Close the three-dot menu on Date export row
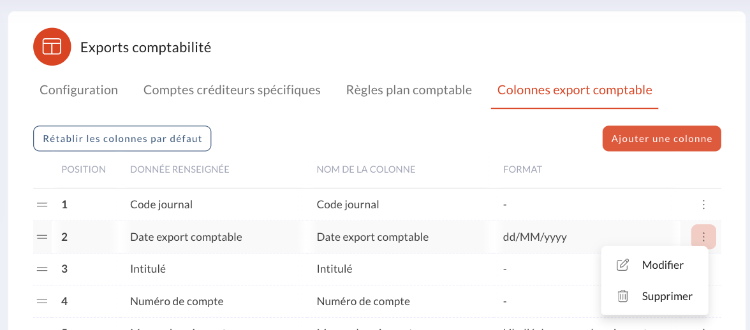The width and height of the screenshot is (750, 330). click(x=703, y=237)
